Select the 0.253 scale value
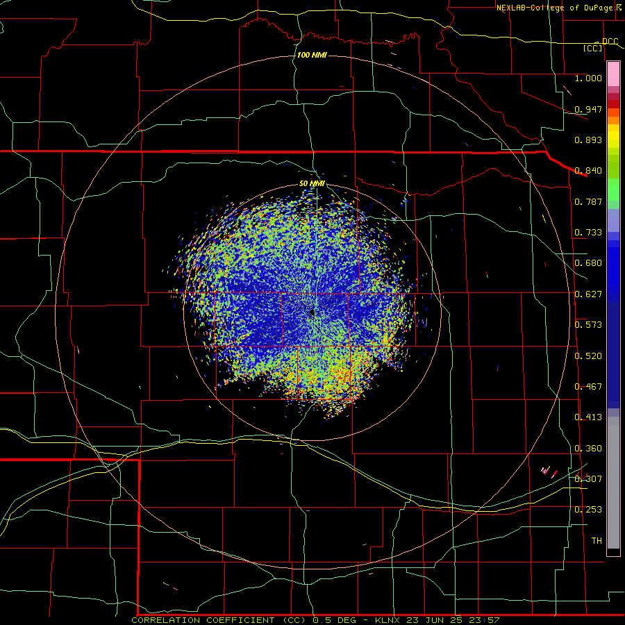The height and width of the screenshot is (625, 625). click(588, 510)
